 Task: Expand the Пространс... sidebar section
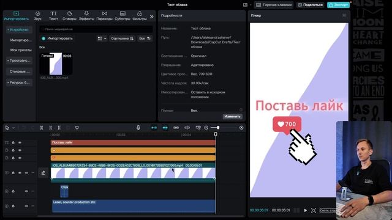[x=19, y=61]
